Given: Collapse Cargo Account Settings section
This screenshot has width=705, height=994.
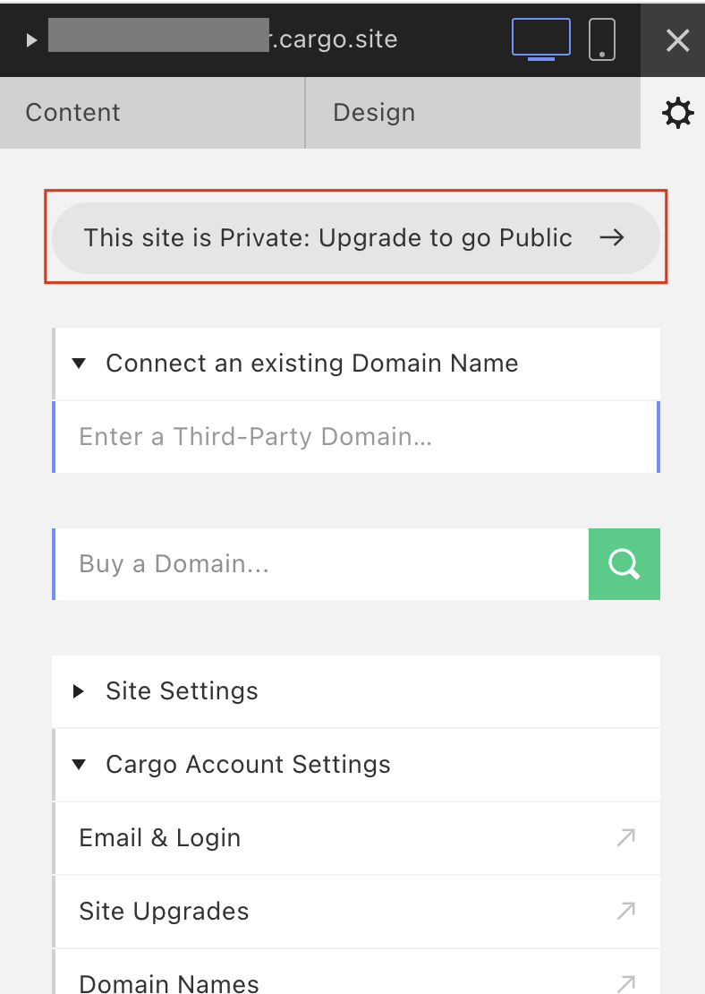Looking at the screenshot, I should [x=79, y=765].
